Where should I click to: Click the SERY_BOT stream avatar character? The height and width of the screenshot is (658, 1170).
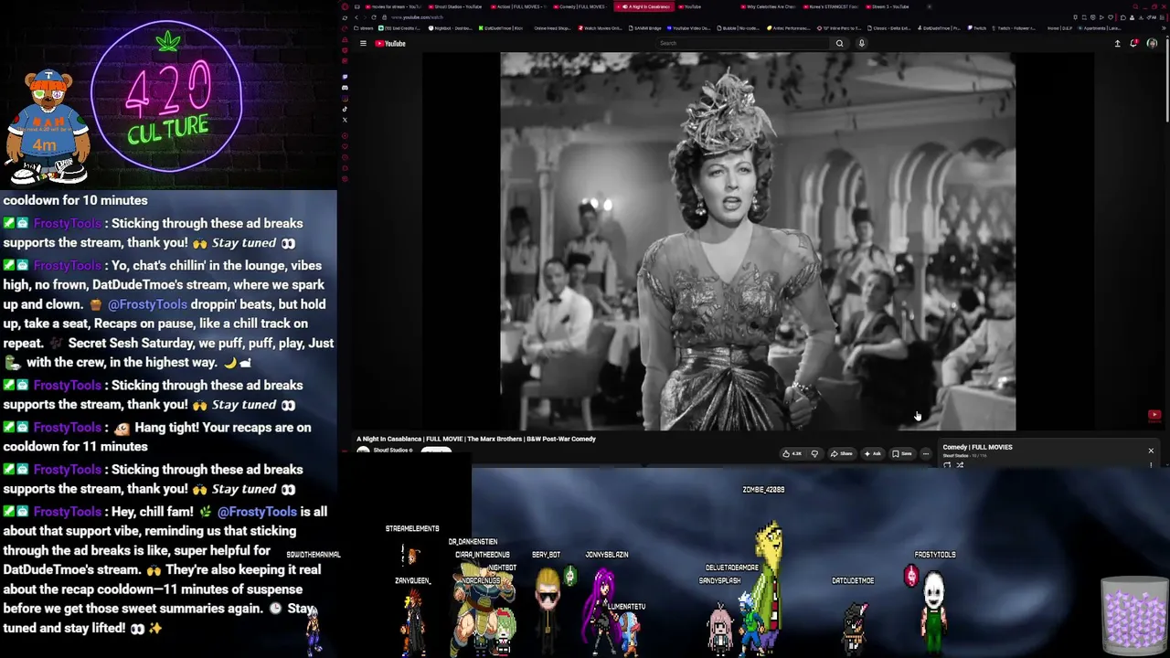click(548, 610)
